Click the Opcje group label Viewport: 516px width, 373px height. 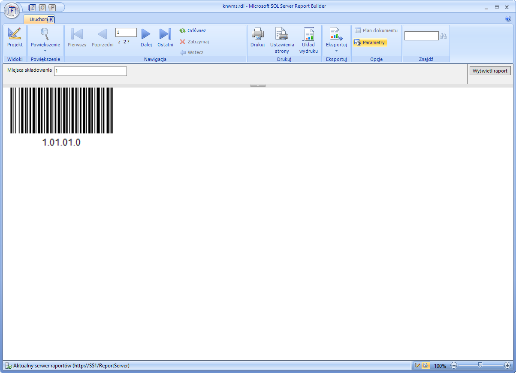376,59
